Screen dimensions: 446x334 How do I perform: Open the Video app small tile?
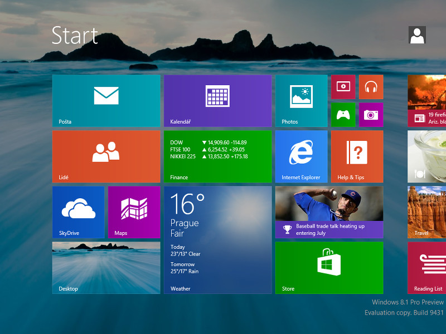click(x=343, y=87)
